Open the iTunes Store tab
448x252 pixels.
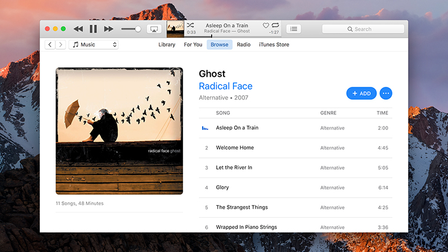coord(274,45)
